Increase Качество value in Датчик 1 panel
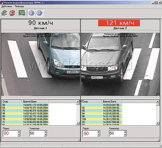The width and height of the screenshot is (162, 148). 45,132
